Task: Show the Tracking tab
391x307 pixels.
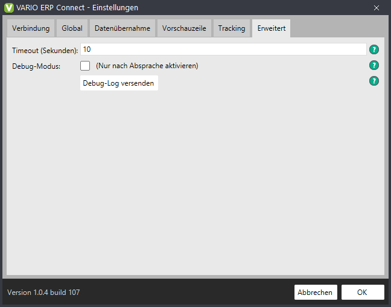Action: pyautogui.click(x=232, y=28)
